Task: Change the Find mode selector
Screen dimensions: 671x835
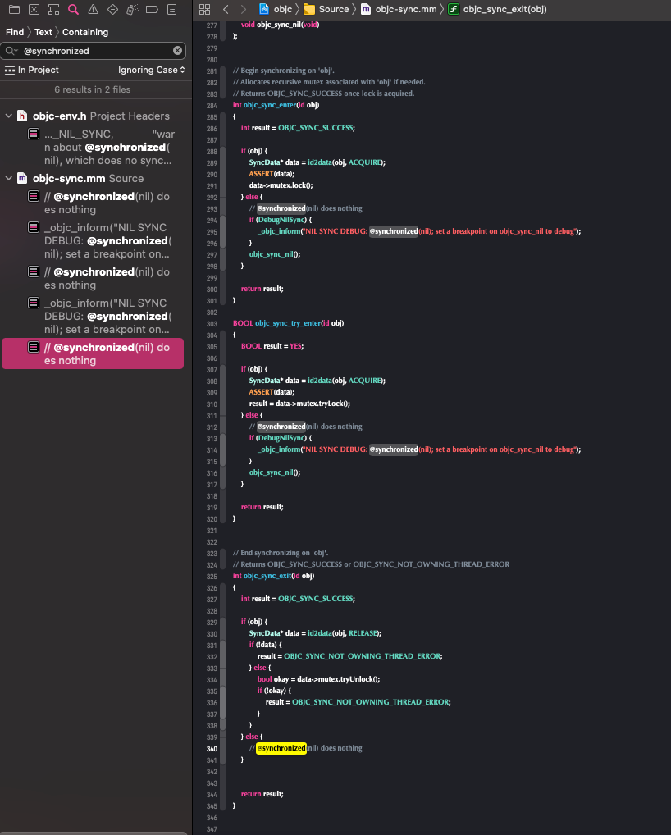Action: point(15,32)
